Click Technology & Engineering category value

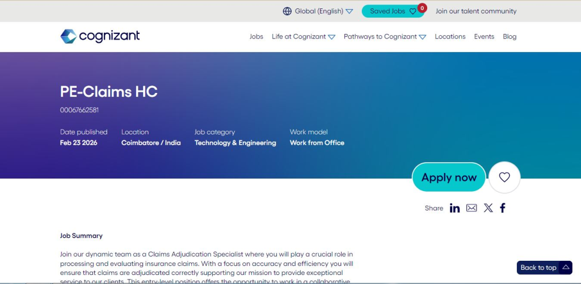coord(235,142)
